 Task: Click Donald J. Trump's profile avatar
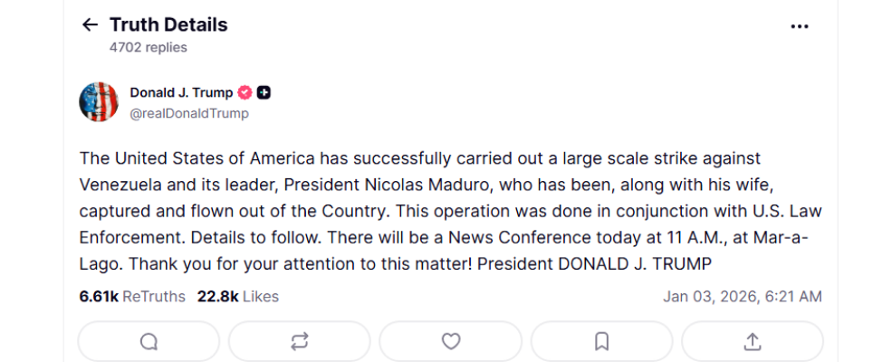[99, 101]
